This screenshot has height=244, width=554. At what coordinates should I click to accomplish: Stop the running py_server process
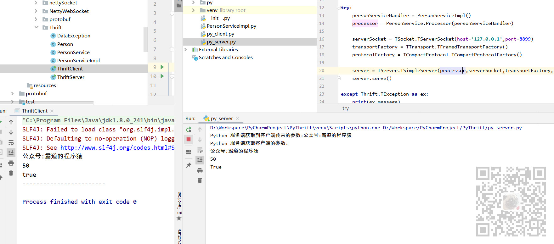tap(189, 139)
